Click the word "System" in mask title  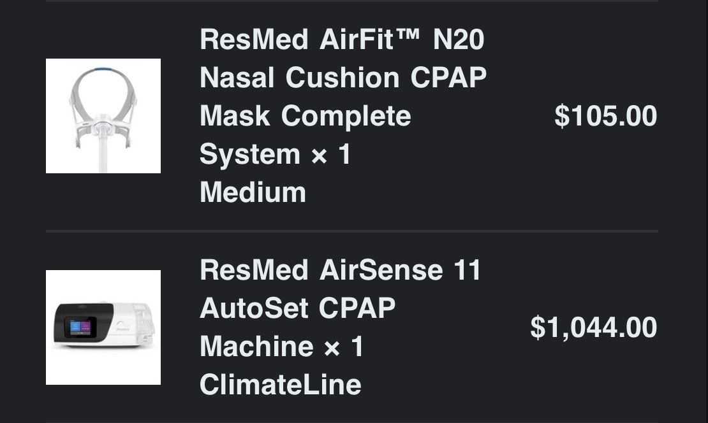tap(249, 154)
